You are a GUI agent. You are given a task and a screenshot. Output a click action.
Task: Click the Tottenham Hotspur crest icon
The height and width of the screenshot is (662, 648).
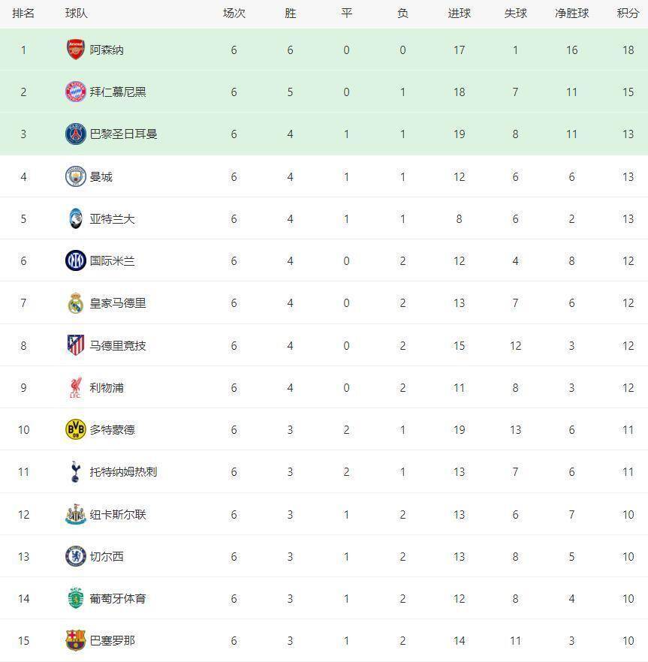click(x=75, y=471)
